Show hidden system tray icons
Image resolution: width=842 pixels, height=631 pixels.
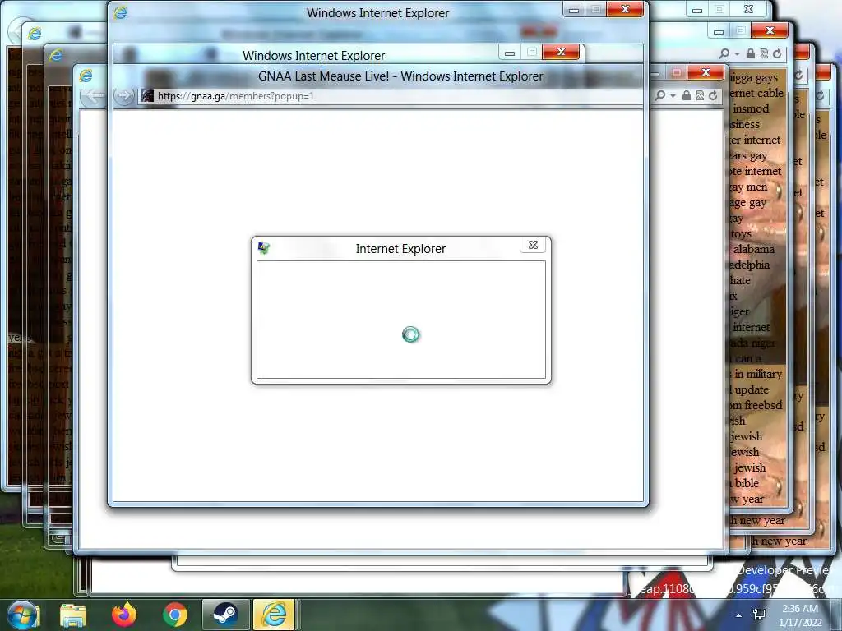739,615
